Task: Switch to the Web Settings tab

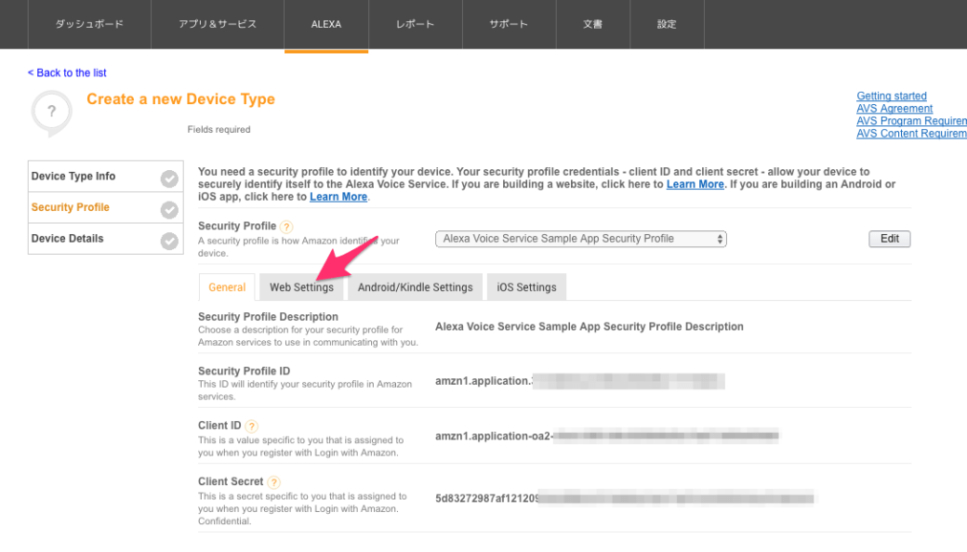Action: click(x=301, y=286)
